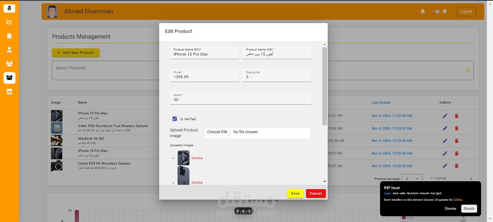Click trash icon for Canon EOS R6 row
The image size is (493, 222).
click(x=457, y=166)
